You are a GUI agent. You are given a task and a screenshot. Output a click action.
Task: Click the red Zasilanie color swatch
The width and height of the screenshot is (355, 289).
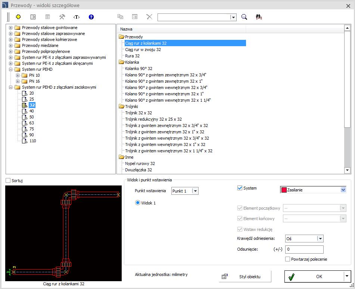click(x=284, y=190)
